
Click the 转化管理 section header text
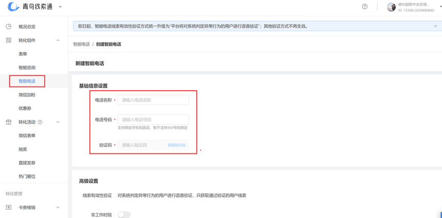coord(14,193)
